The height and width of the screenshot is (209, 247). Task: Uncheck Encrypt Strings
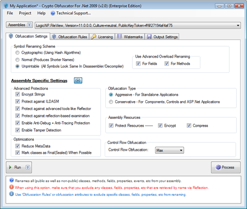pyautogui.click(x=17, y=94)
